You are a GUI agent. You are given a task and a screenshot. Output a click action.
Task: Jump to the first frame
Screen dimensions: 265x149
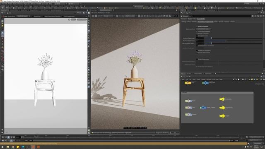(x=3, y=137)
